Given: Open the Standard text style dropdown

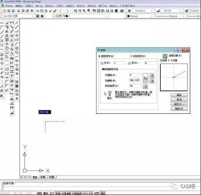Looking at the screenshot, I should click(143, 11).
